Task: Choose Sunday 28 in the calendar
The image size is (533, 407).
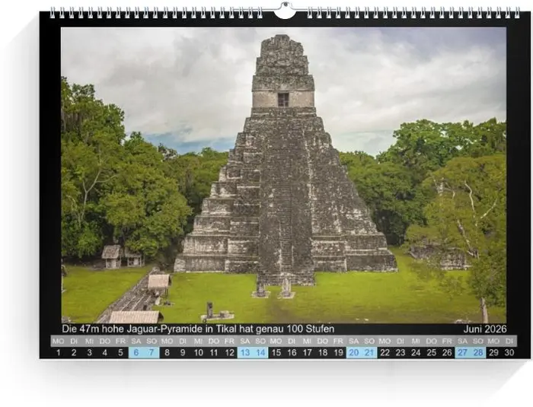Action: [478, 353]
